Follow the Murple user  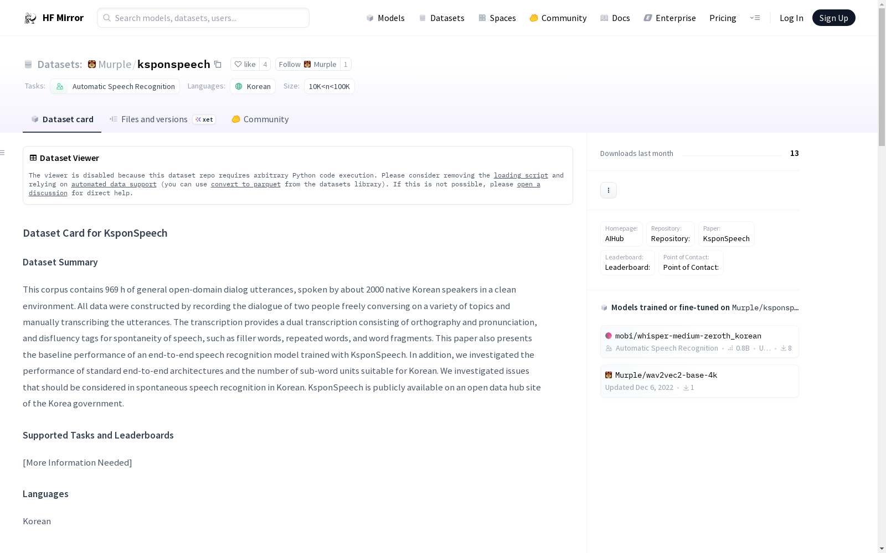point(307,65)
